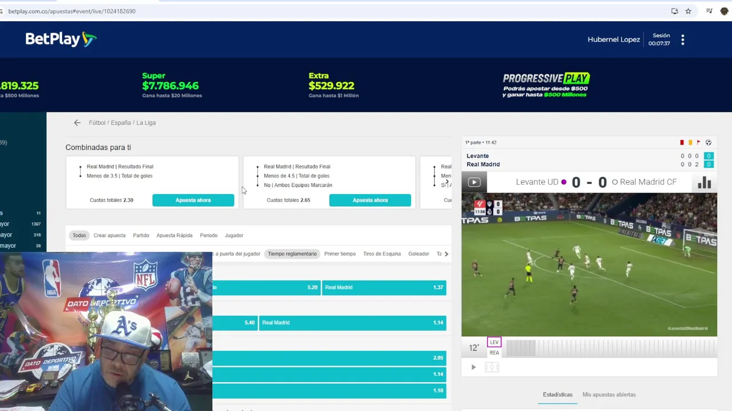Select the LEV team on the timeline

tap(494, 342)
